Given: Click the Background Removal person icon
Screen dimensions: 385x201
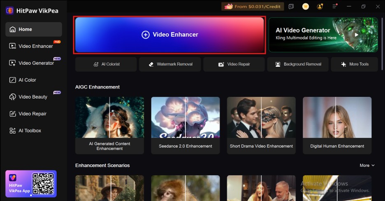Looking at the screenshot, I should [278, 64].
